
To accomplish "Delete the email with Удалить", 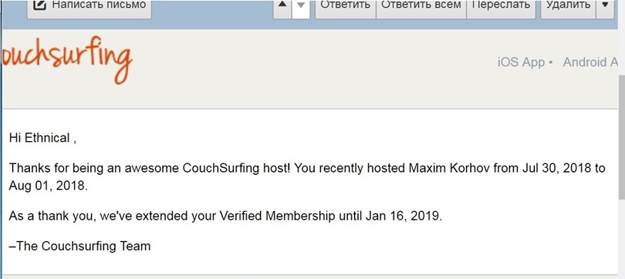I will 568,5.
